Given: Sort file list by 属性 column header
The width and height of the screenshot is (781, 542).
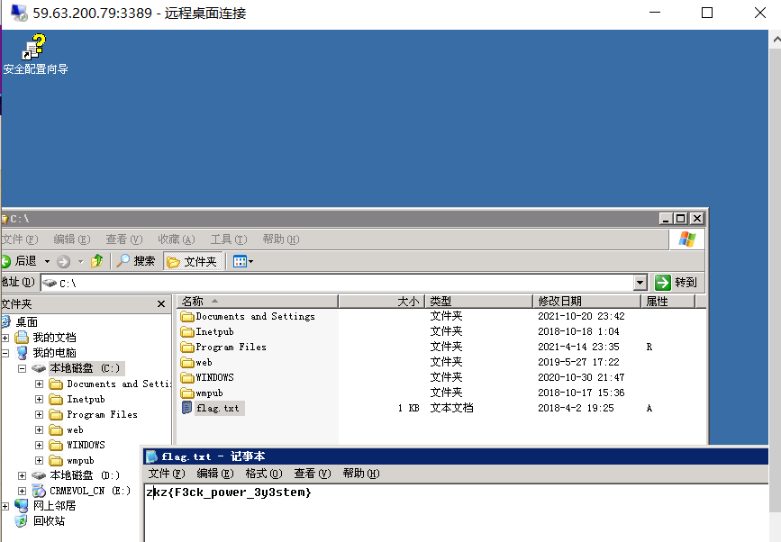Looking at the screenshot, I should 667,301.
